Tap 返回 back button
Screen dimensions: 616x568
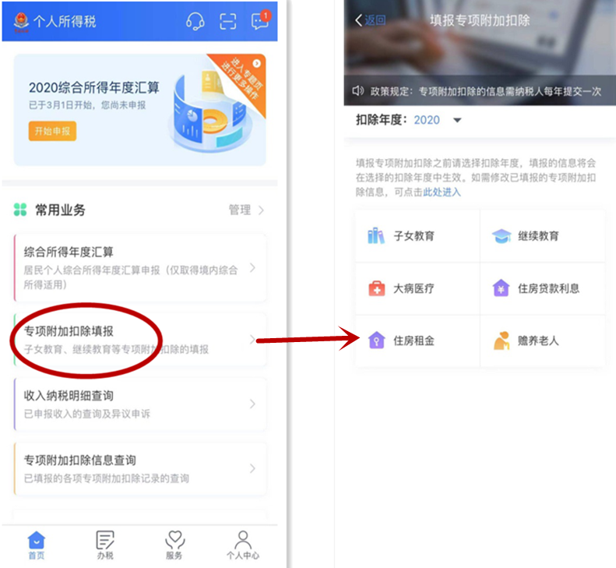[x=371, y=20]
